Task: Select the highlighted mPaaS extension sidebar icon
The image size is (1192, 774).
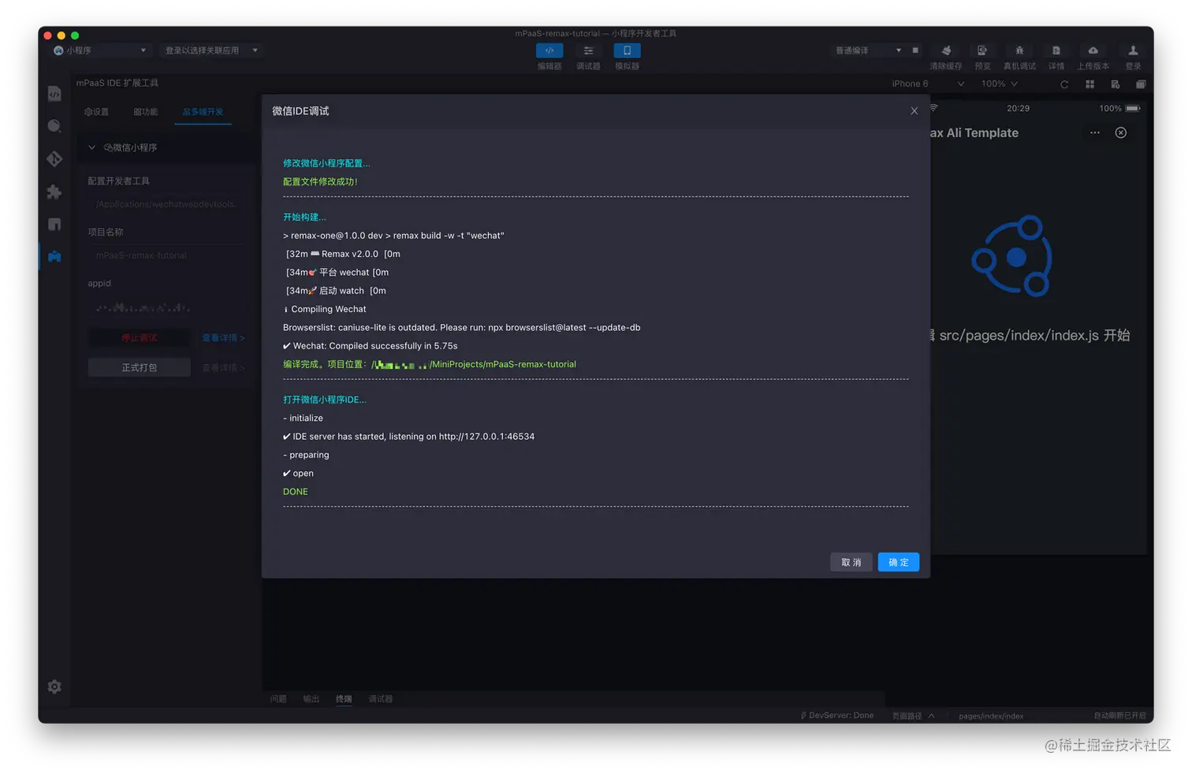Action: point(54,257)
